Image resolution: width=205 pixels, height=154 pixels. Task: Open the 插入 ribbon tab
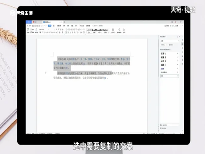[x=54, y=26]
